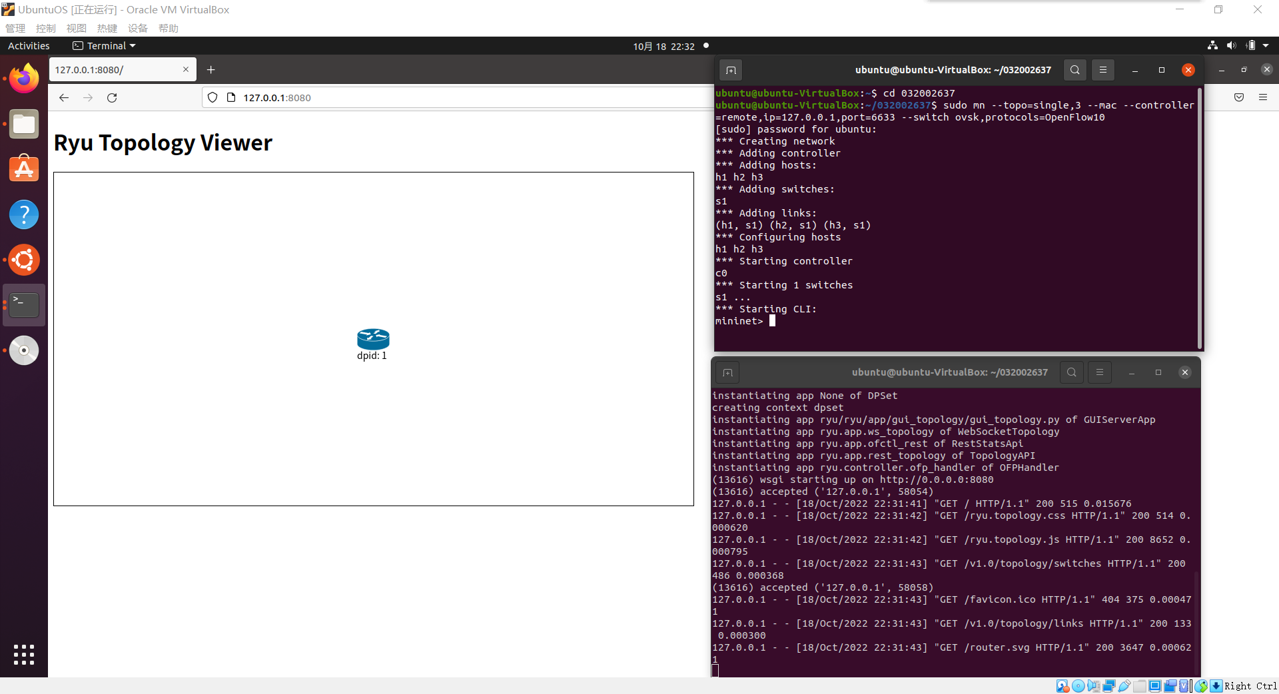
Task: Open hamburger menu of mininet terminal
Action: [x=1103, y=70]
